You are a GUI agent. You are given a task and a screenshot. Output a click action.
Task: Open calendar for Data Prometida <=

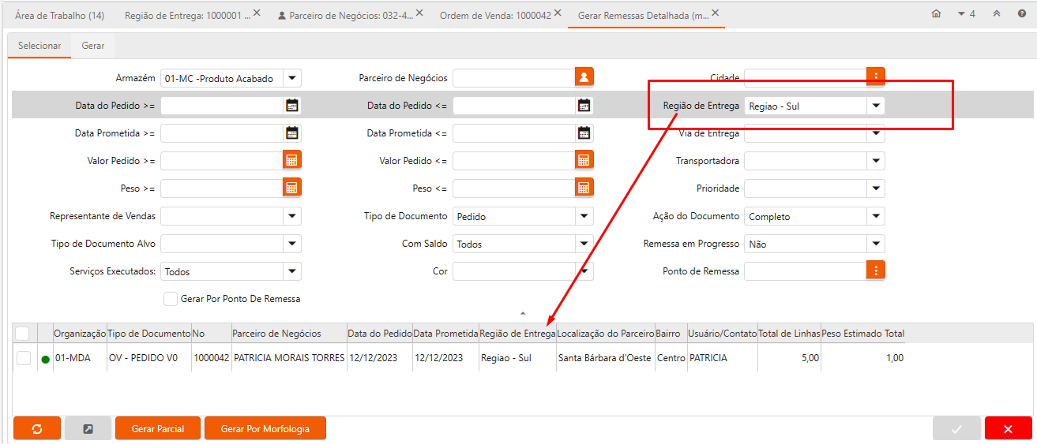coord(584,133)
